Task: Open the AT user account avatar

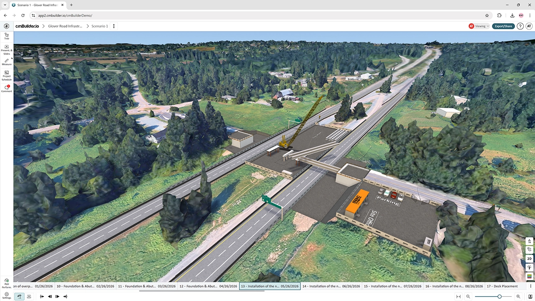Action: pos(529,26)
